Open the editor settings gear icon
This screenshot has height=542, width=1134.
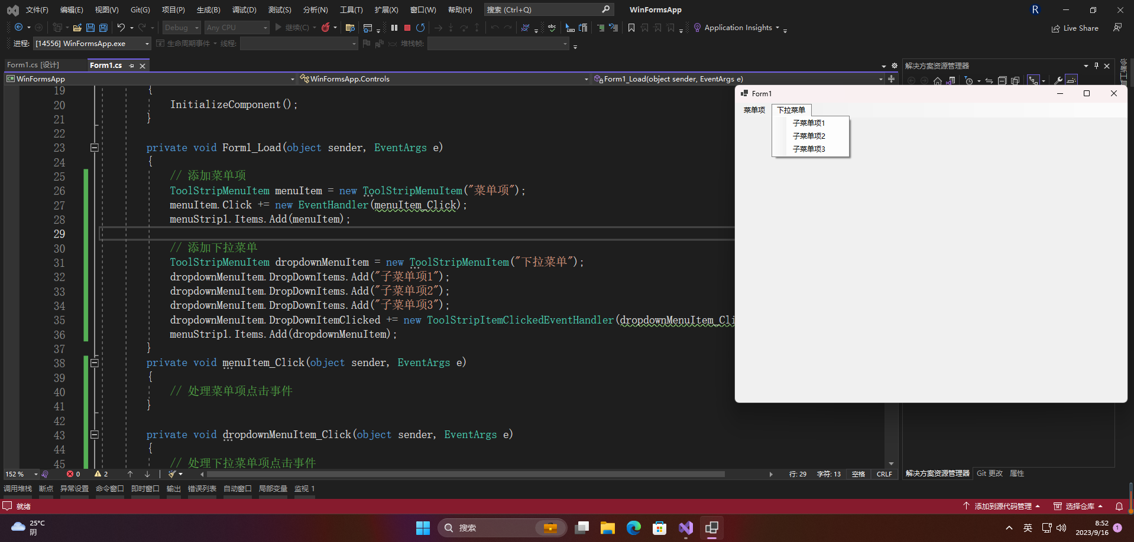pos(895,66)
